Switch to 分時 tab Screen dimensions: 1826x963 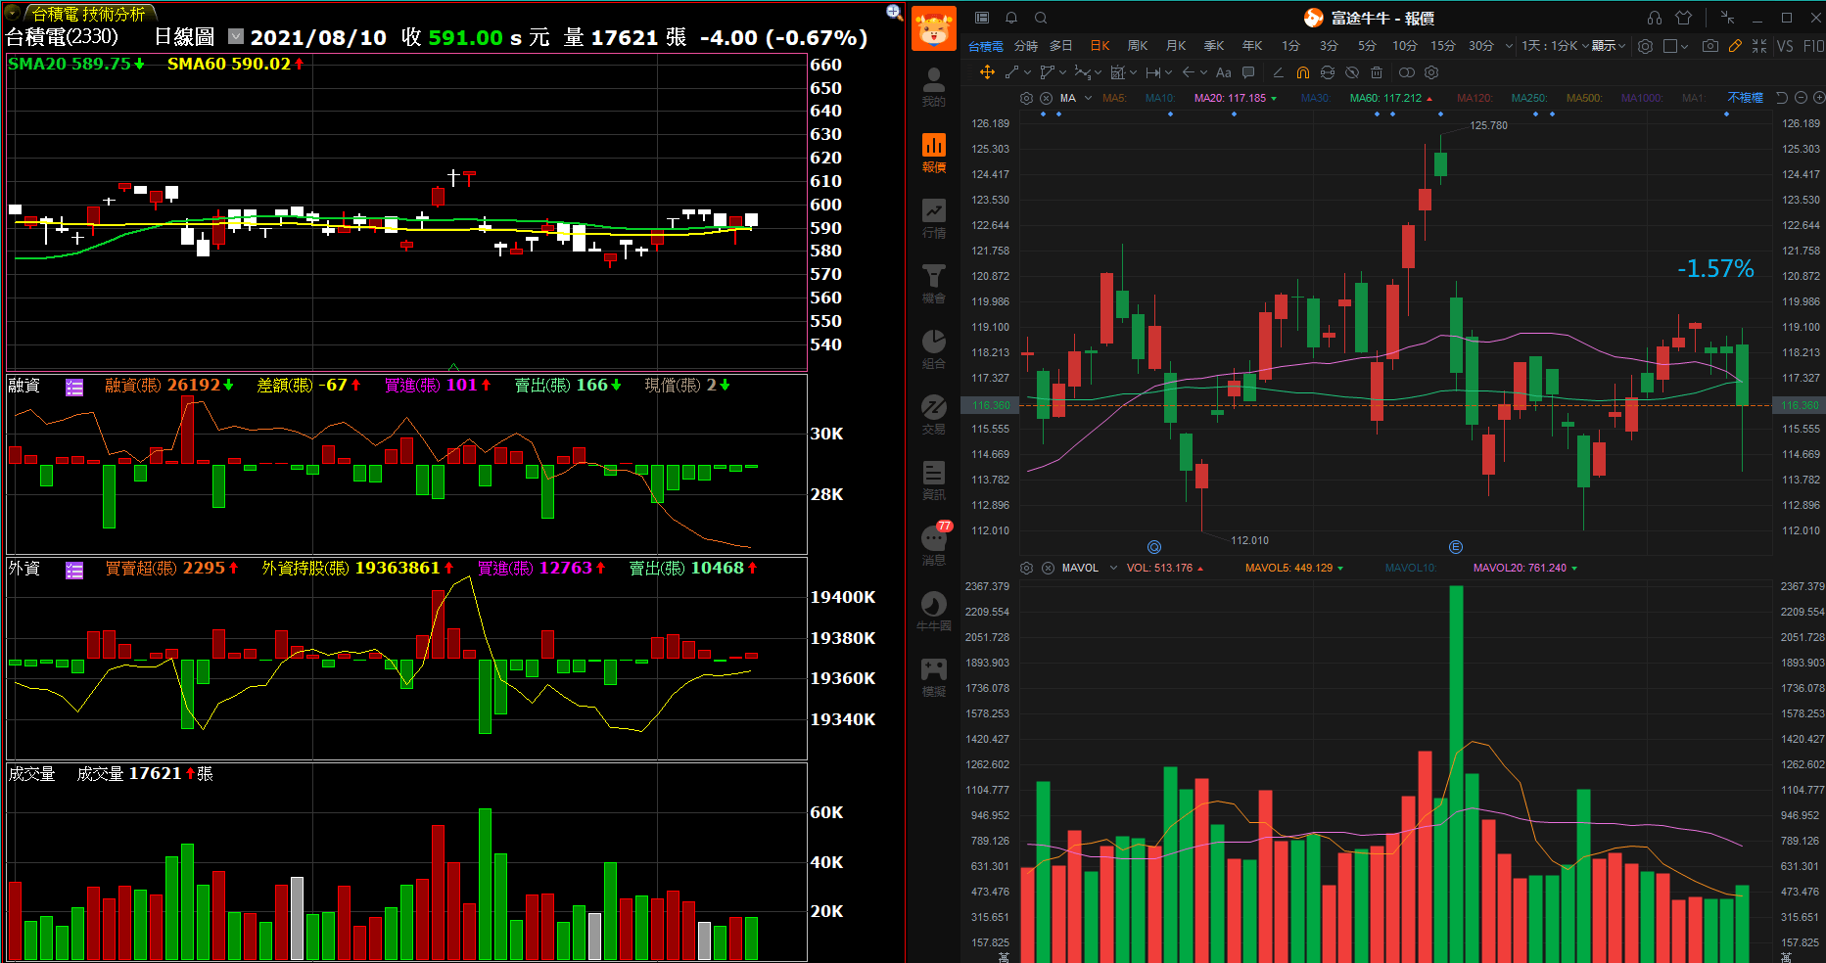point(1026,46)
